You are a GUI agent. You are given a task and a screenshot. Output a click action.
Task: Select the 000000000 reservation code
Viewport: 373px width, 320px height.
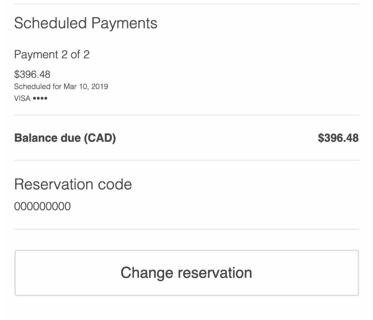coord(42,206)
